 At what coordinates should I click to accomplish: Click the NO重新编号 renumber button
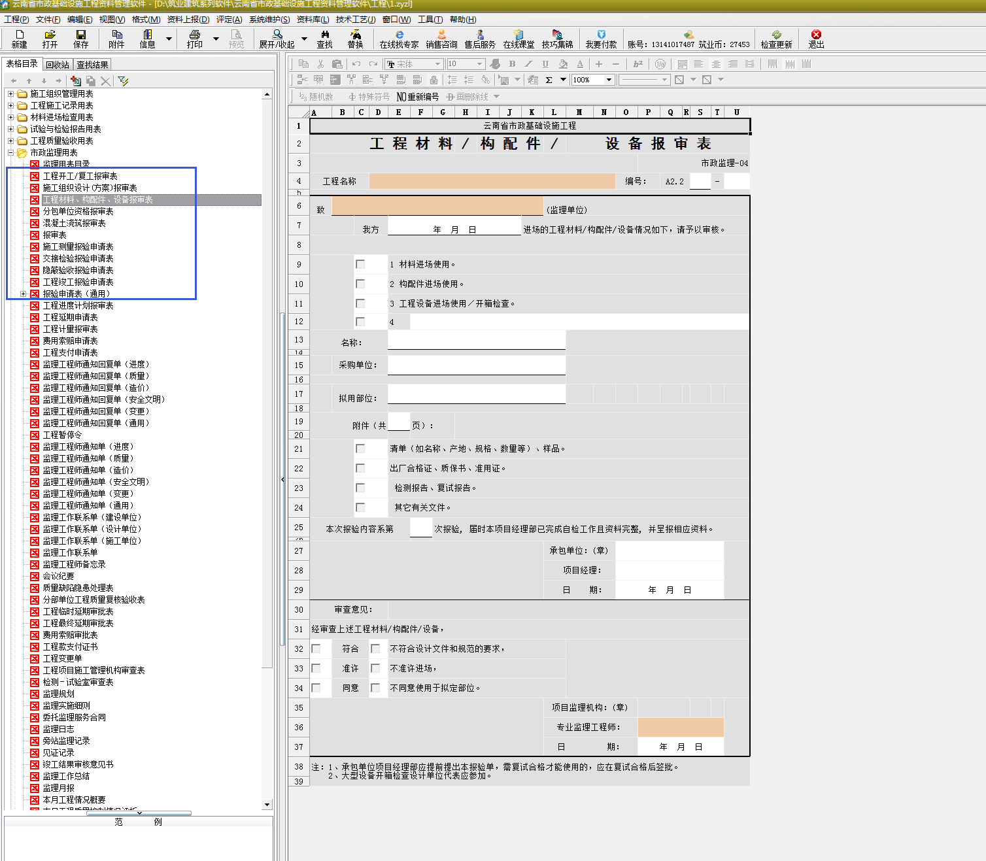click(418, 97)
